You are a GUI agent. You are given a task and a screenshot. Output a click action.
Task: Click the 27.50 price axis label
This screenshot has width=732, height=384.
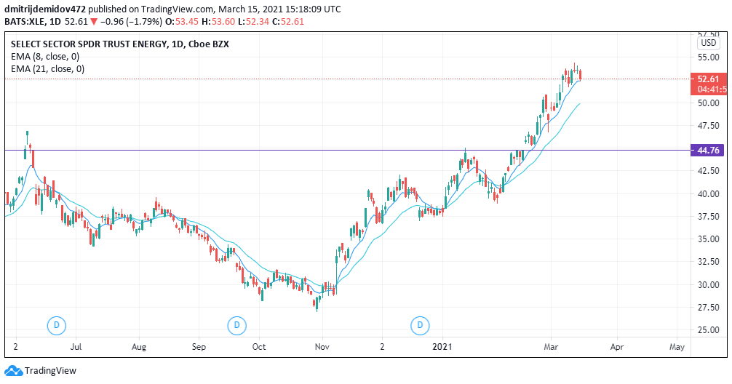tap(708, 307)
